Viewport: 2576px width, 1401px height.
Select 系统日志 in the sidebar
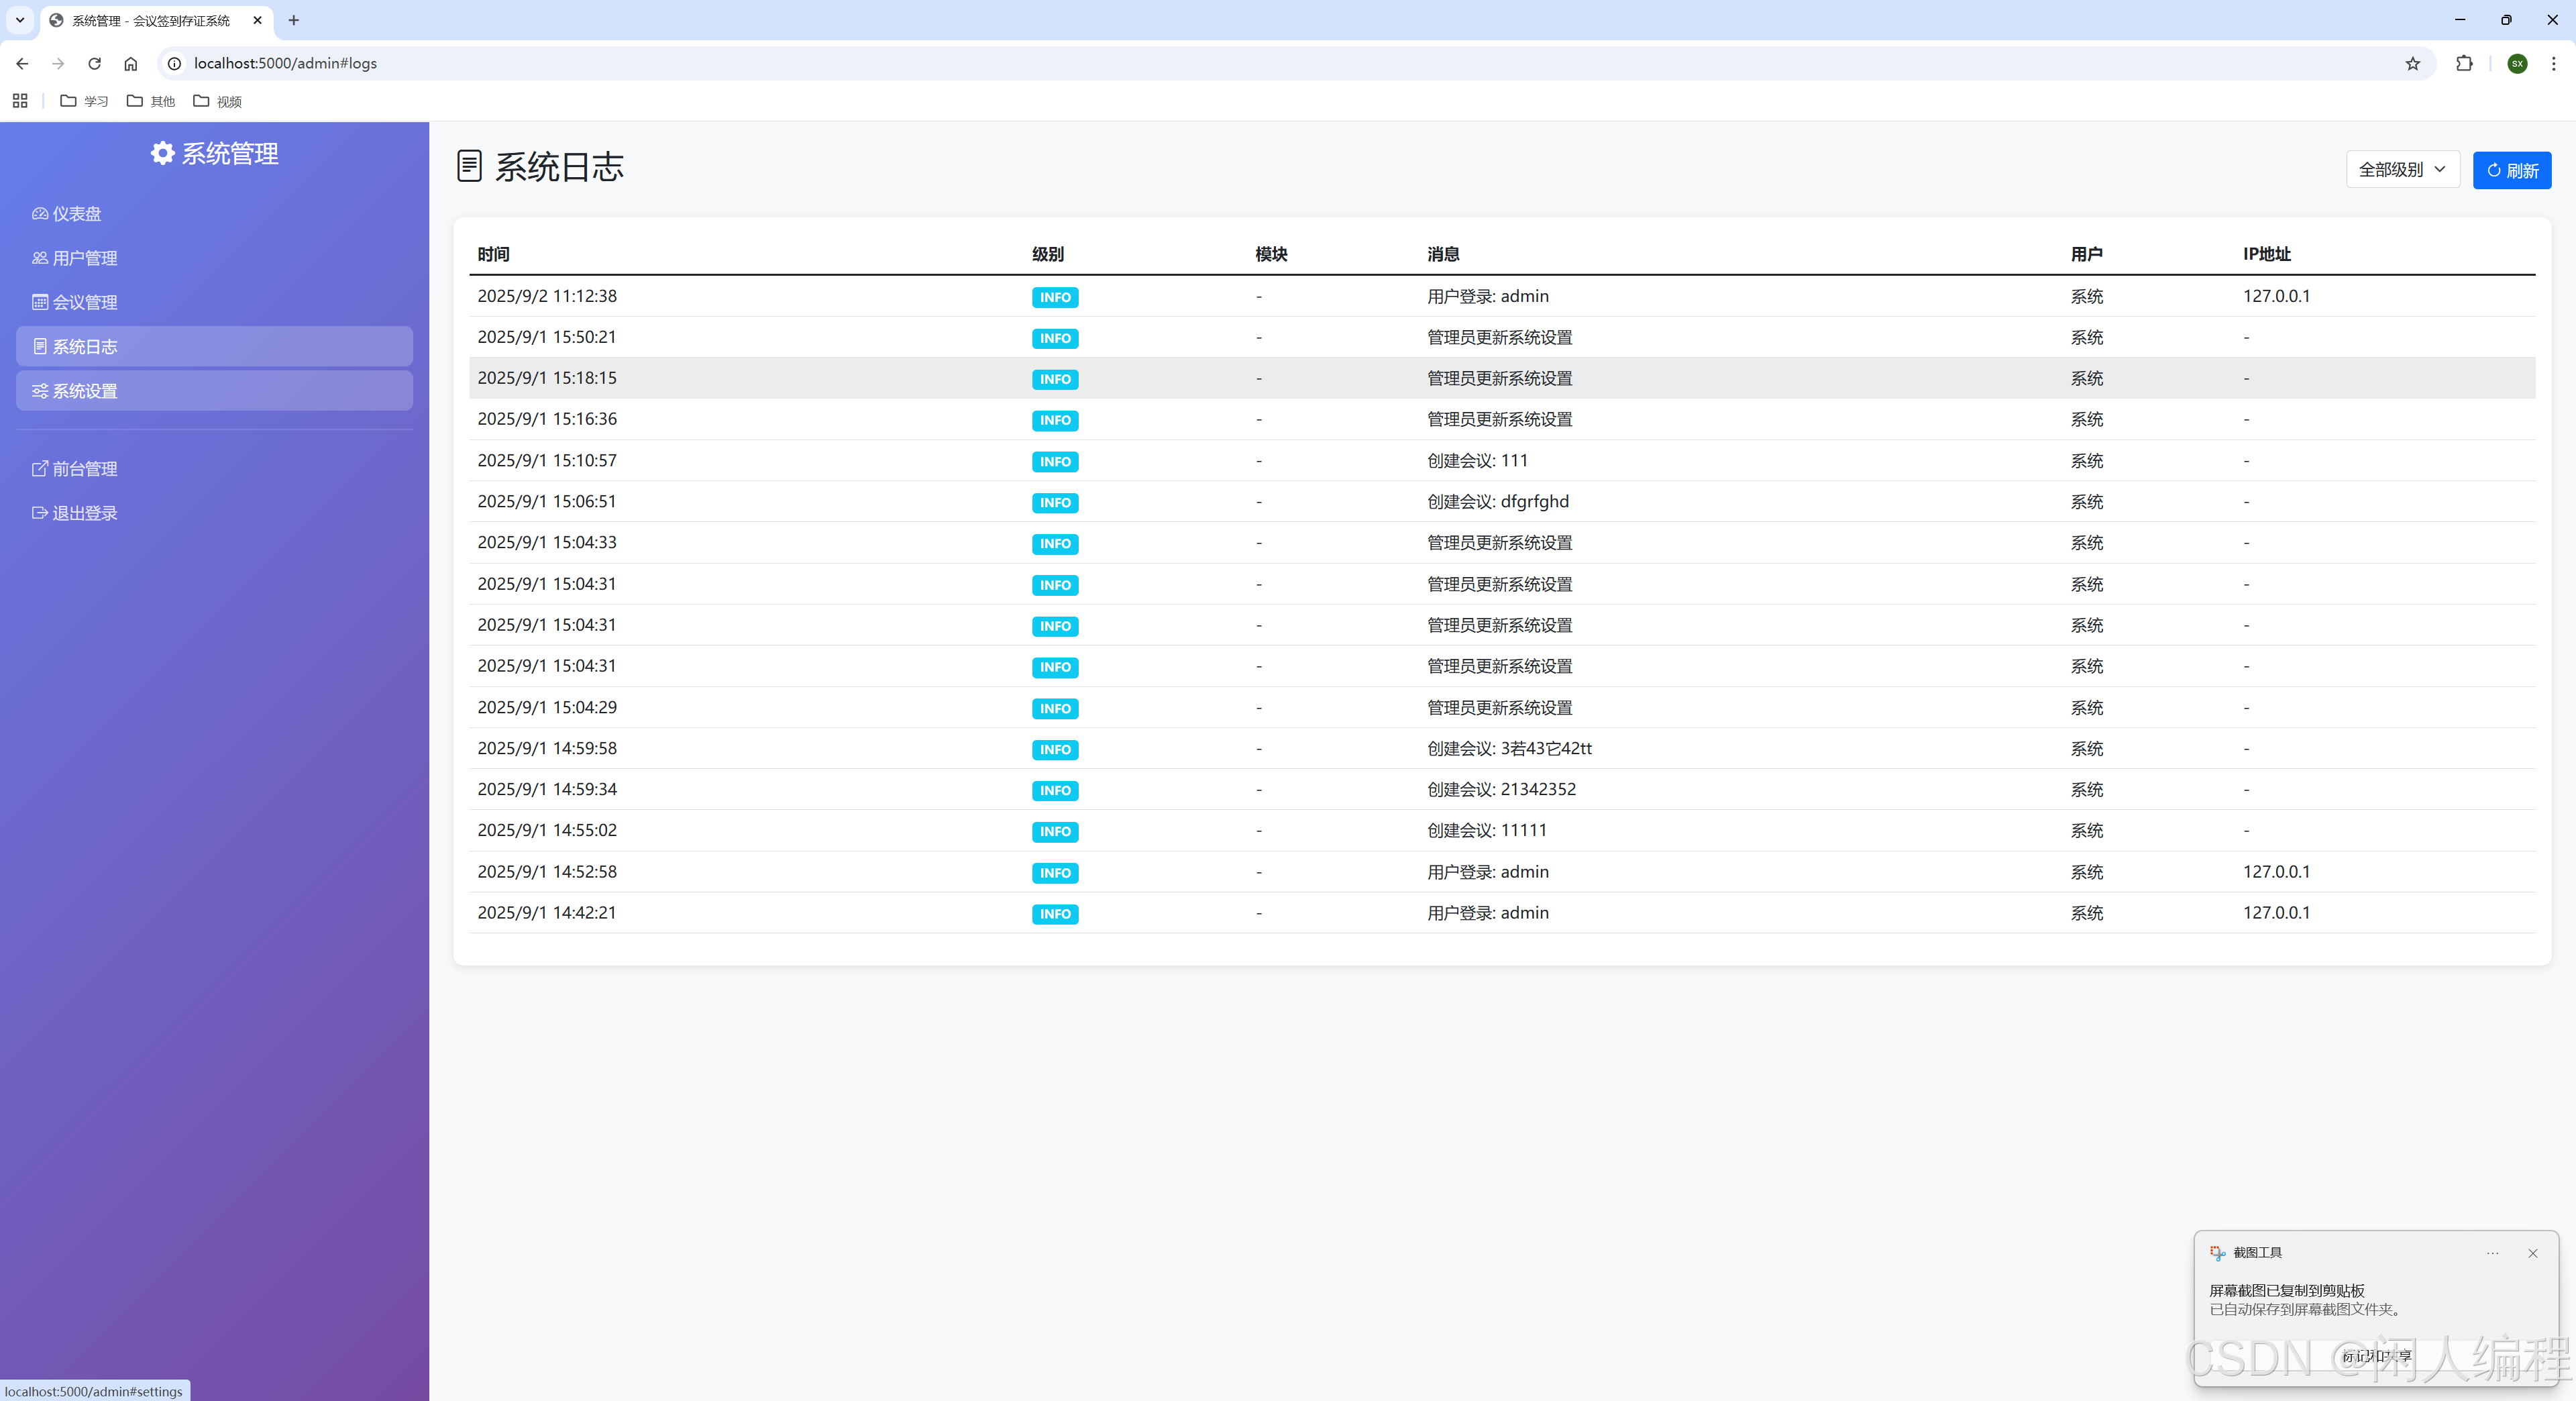[x=214, y=346]
